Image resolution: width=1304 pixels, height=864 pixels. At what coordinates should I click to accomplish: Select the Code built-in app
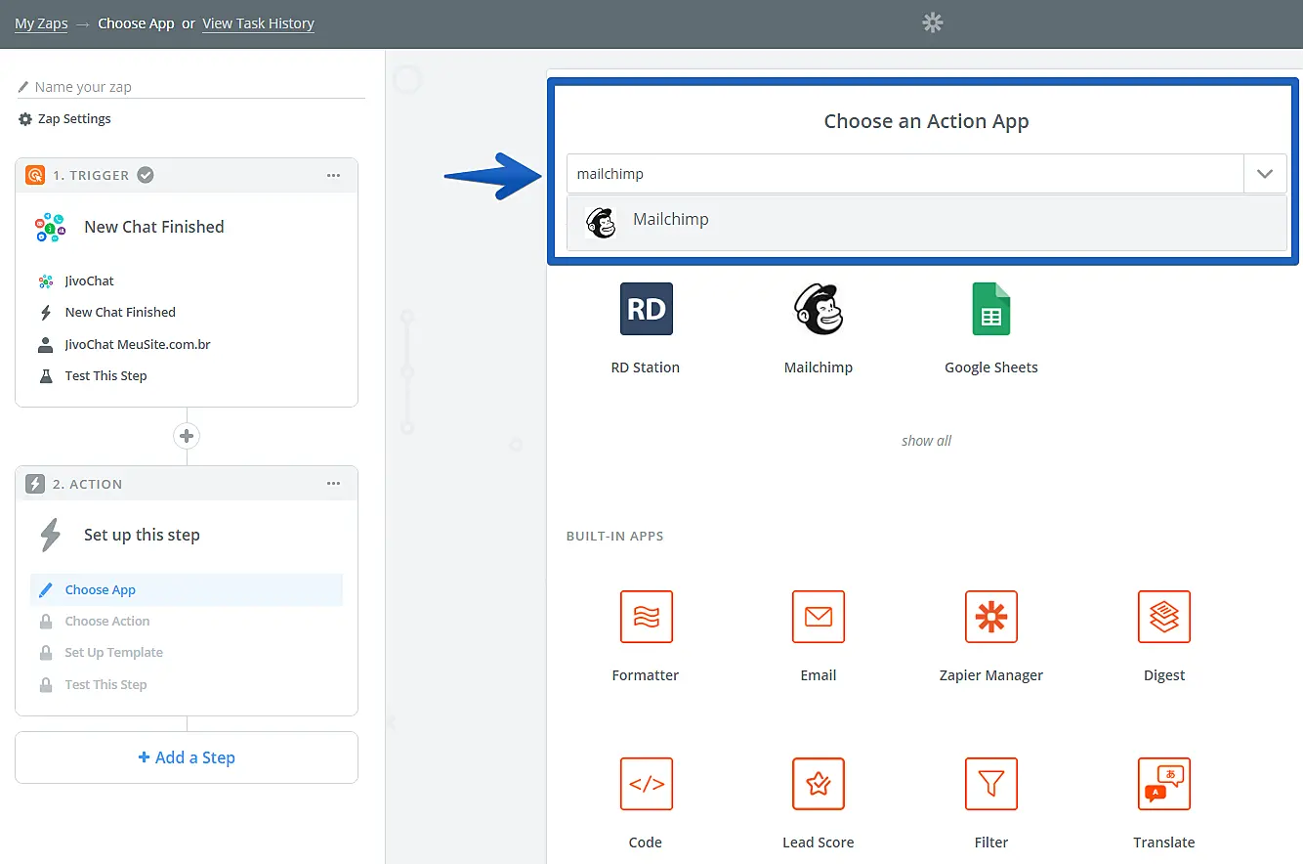click(x=646, y=784)
